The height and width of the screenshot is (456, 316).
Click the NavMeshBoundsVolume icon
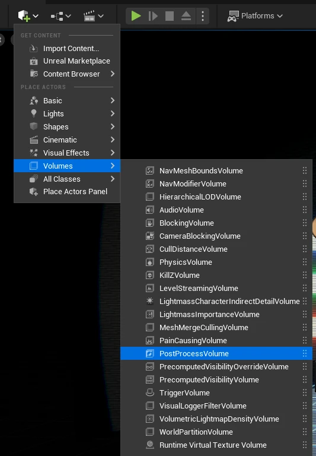149,171
